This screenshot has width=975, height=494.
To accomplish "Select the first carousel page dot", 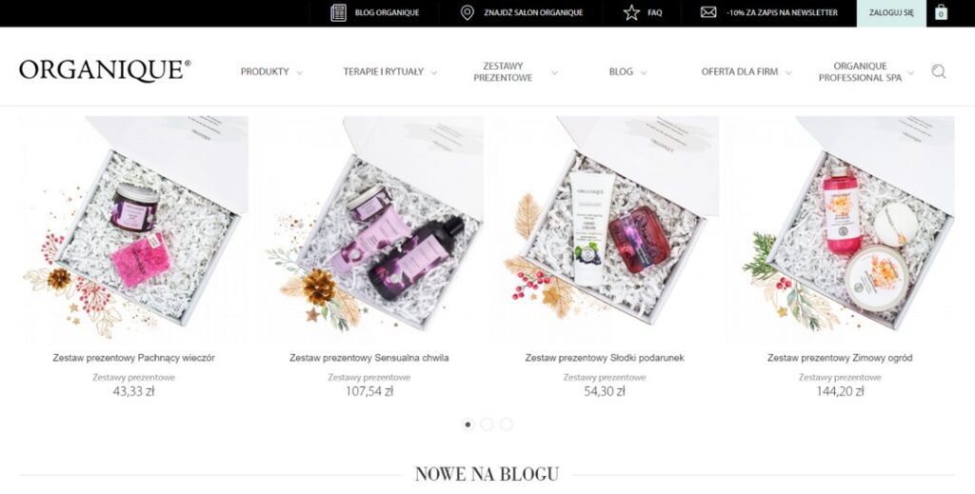I will point(468,425).
